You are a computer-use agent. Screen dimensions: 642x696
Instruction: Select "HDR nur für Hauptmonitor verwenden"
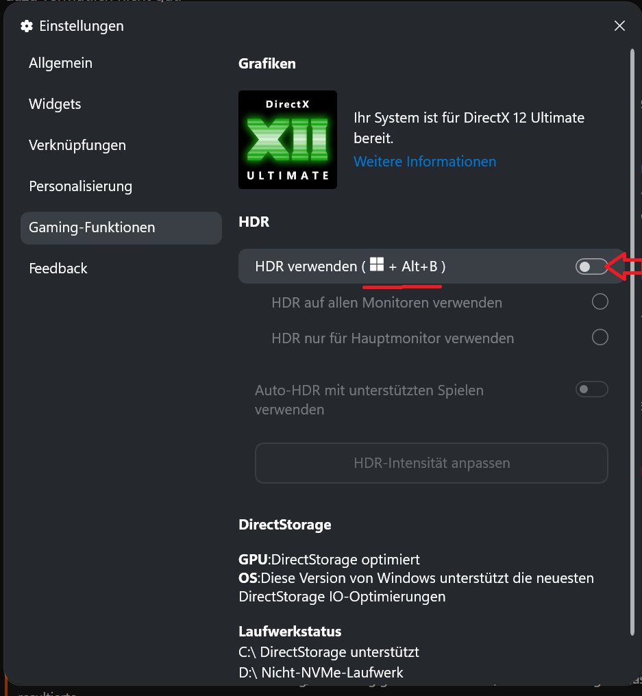point(600,337)
